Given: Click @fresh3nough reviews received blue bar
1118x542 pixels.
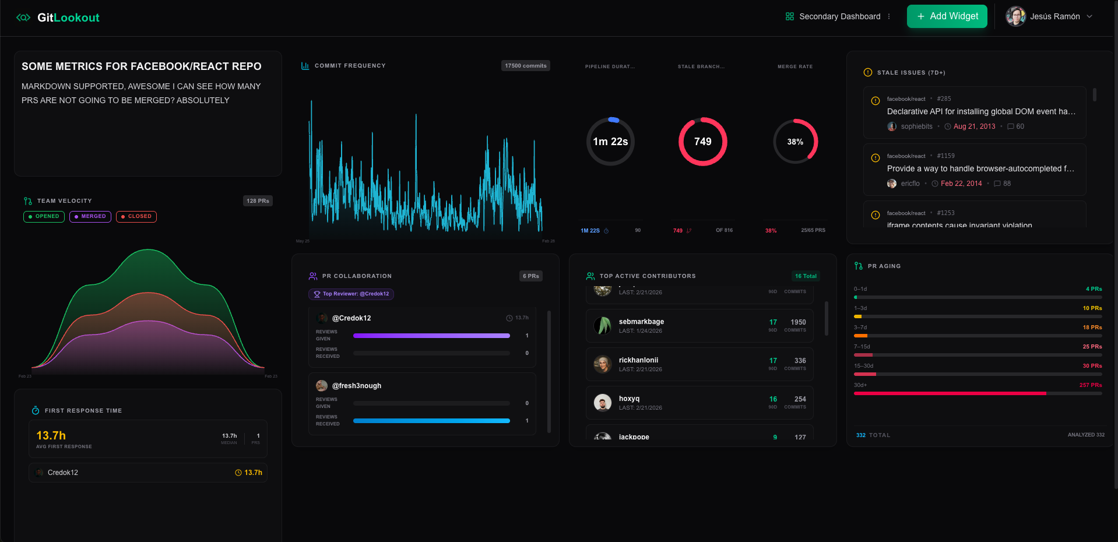Looking at the screenshot, I should [431, 421].
